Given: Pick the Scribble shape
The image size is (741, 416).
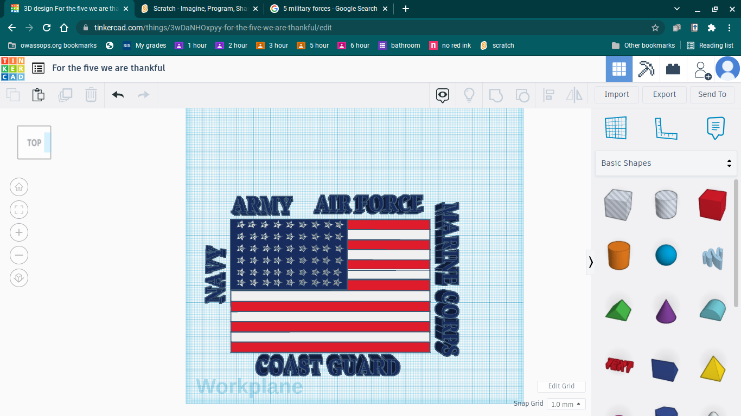Looking at the screenshot, I should [712, 257].
